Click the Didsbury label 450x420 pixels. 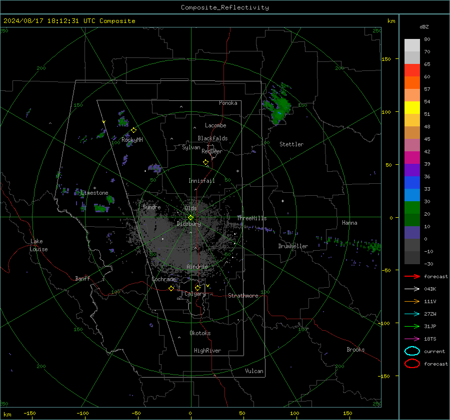point(188,224)
